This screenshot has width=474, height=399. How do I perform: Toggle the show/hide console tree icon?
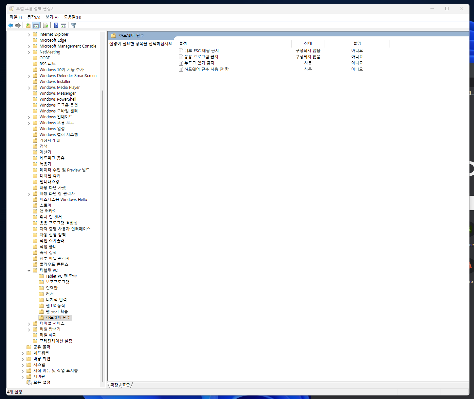(x=36, y=25)
